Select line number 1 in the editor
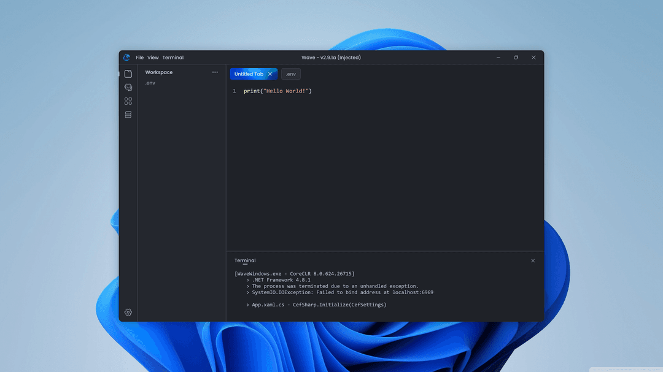Image resolution: width=663 pixels, height=372 pixels. (x=234, y=90)
